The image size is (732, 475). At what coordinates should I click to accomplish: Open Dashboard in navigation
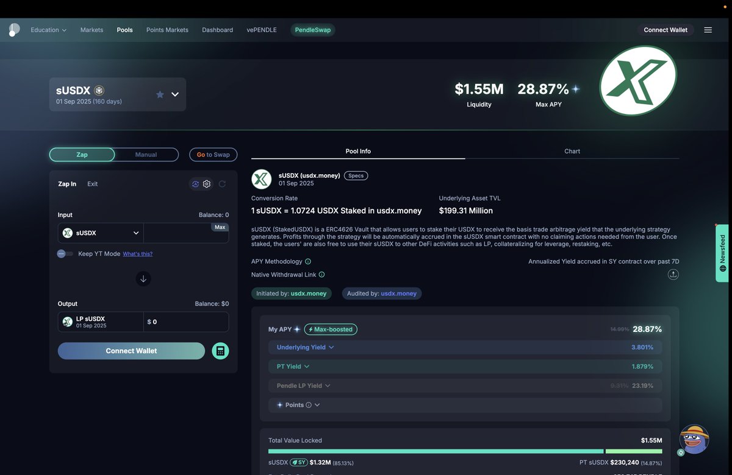[218, 30]
